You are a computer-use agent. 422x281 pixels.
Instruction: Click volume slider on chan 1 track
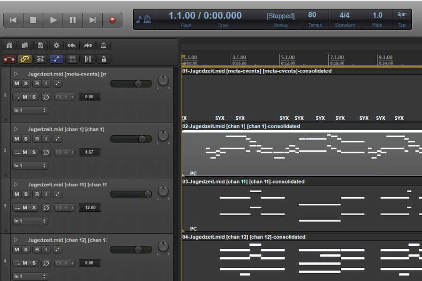(131, 139)
